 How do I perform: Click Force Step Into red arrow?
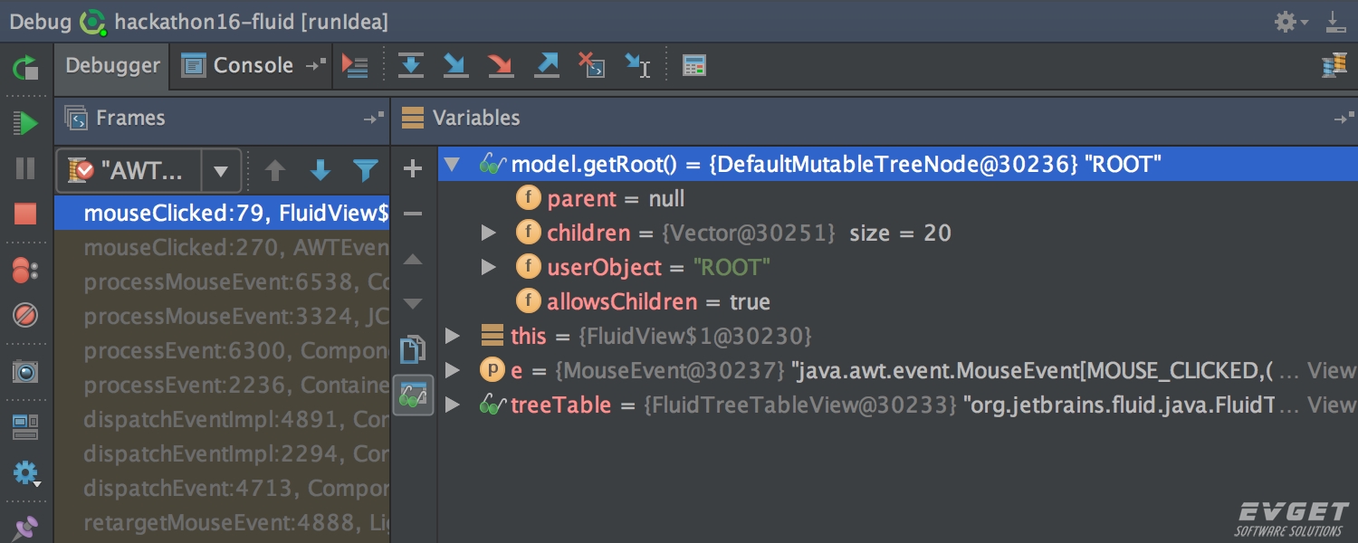[501, 65]
